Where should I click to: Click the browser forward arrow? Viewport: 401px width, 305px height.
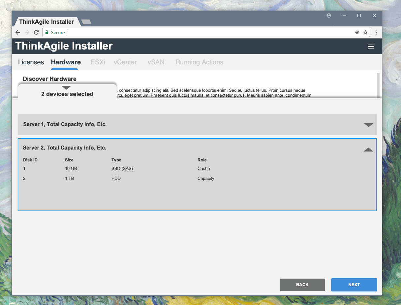pyautogui.click(x=27, y=32)
